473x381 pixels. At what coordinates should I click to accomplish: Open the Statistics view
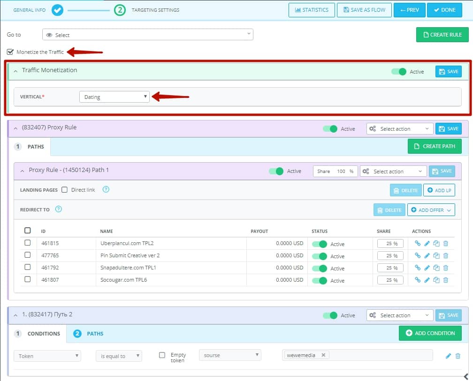pyautogui.click(x=312, y=10)
